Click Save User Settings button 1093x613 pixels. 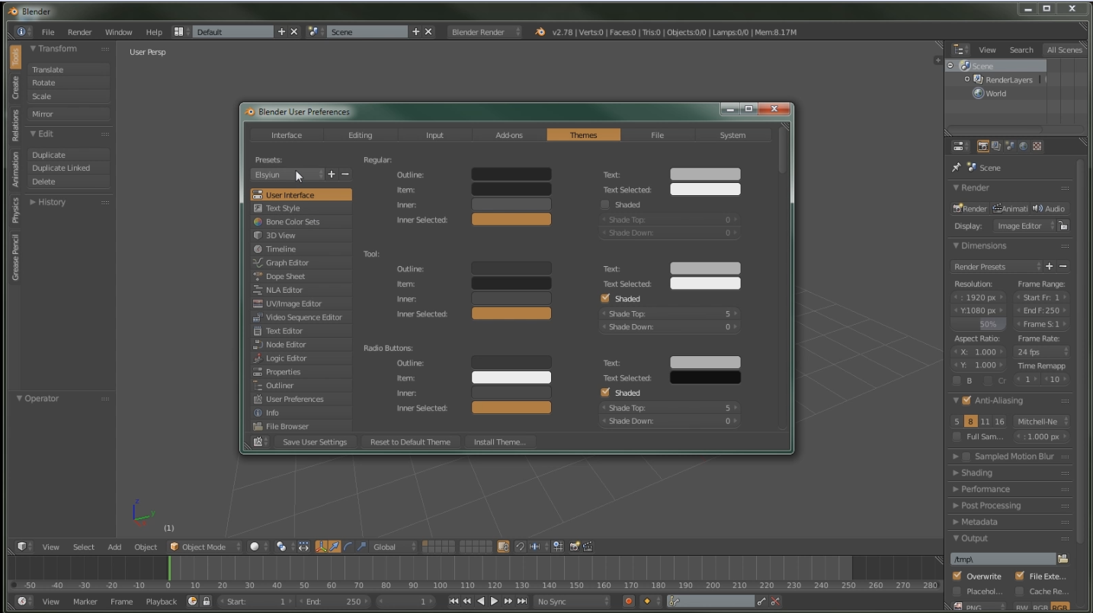(314, 441)
